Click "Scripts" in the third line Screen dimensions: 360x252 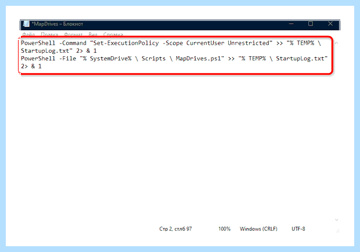153,59
